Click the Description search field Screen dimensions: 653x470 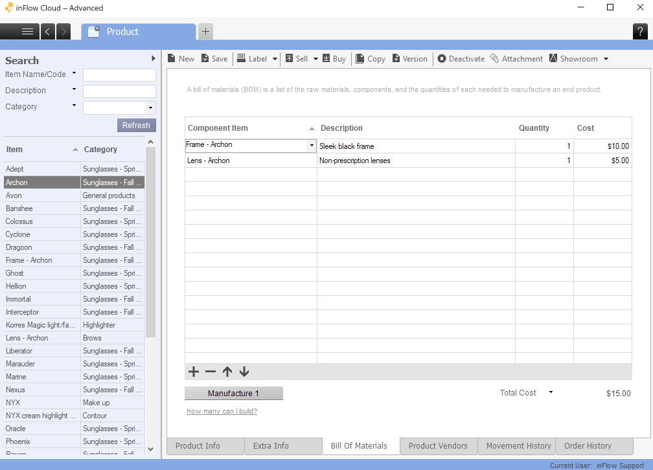pos(119,91)
